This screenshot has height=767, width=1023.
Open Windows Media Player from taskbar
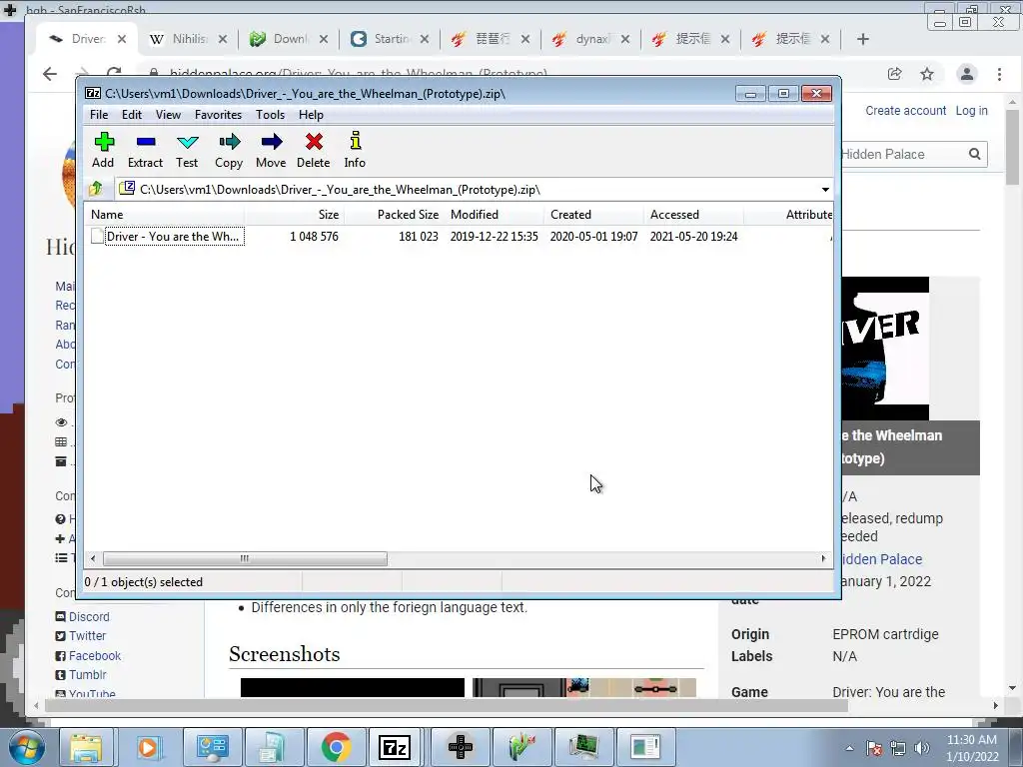coord(148,747)
